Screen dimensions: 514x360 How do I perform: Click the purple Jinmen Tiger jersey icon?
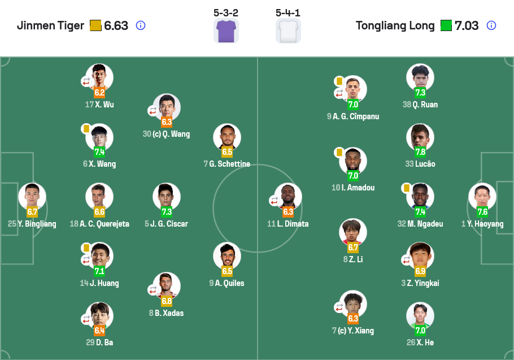pyautogui.click(x=226, y=31)
